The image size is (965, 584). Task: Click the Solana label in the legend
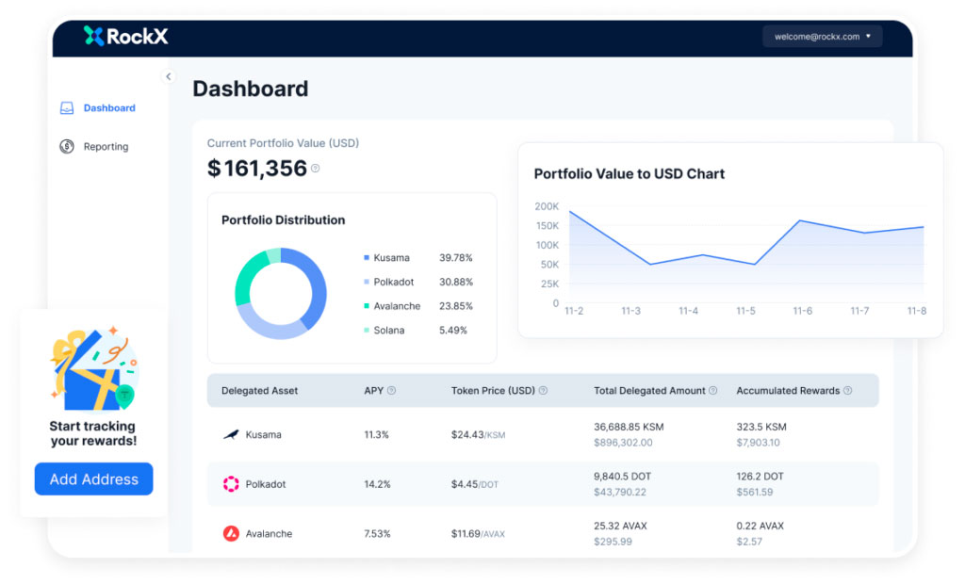389,331
